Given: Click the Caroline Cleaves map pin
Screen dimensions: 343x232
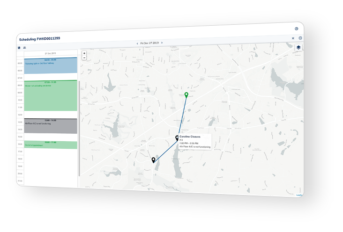Looking at the screenshot, I should (x=177, y=138).
